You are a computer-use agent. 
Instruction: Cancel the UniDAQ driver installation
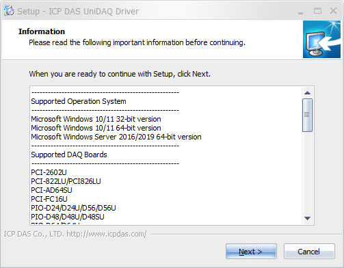tap(309, 252)
